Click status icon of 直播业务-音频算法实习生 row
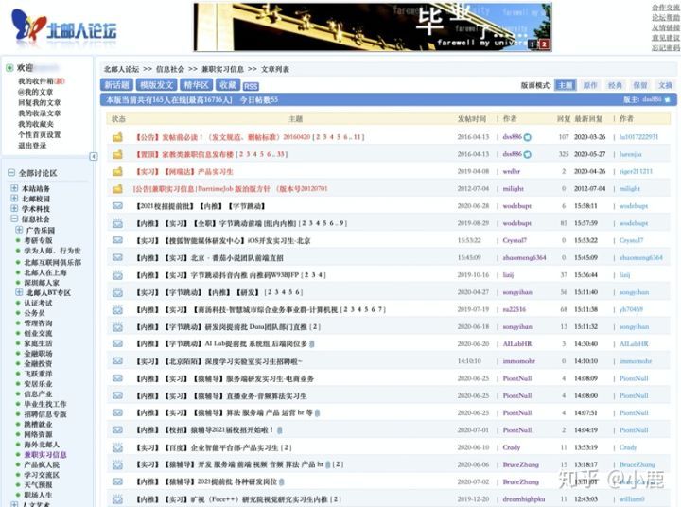The image size is (681, 507). click(x=117, y=395)
